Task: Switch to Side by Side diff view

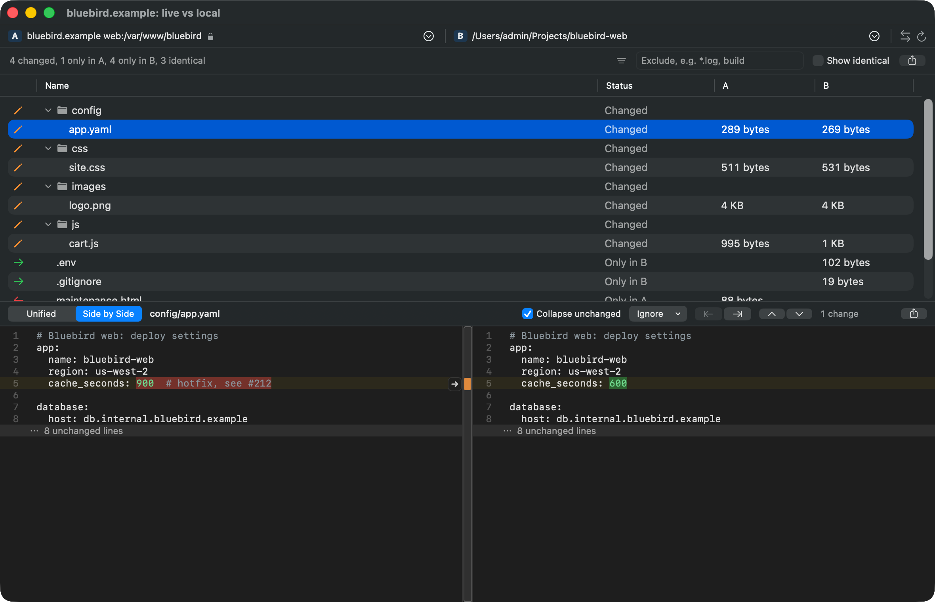Action: coord(109,314)
